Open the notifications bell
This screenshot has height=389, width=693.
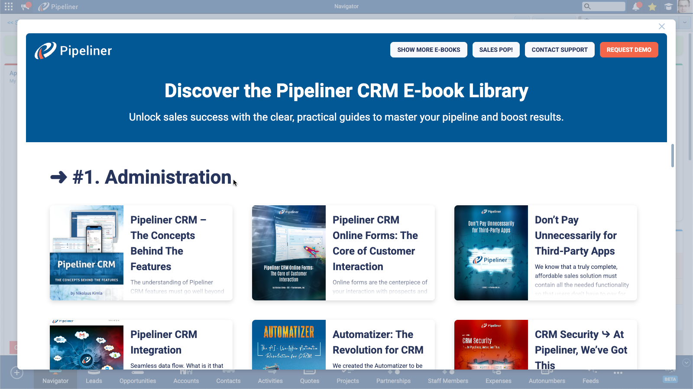pyautogui.click(x=636, y=6)
